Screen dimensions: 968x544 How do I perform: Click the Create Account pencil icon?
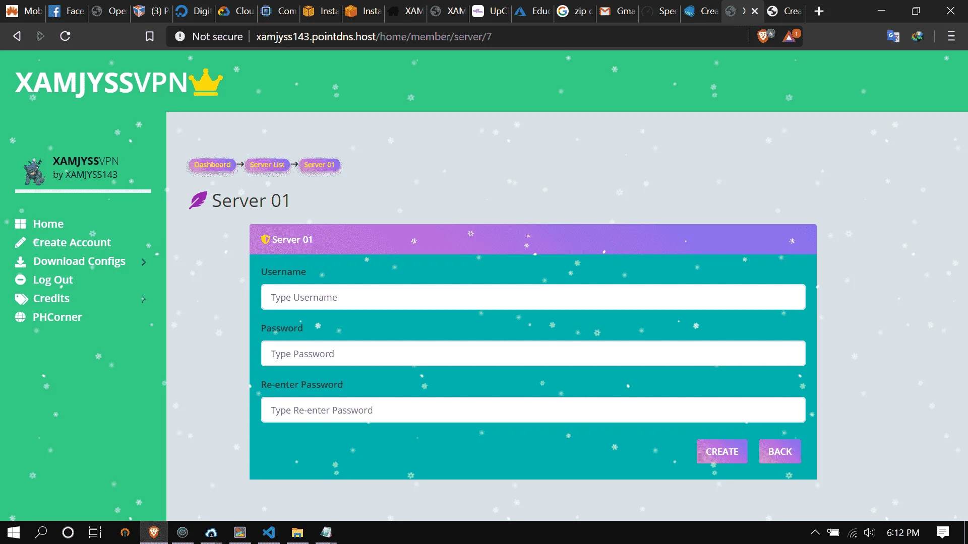click(20, 243)
